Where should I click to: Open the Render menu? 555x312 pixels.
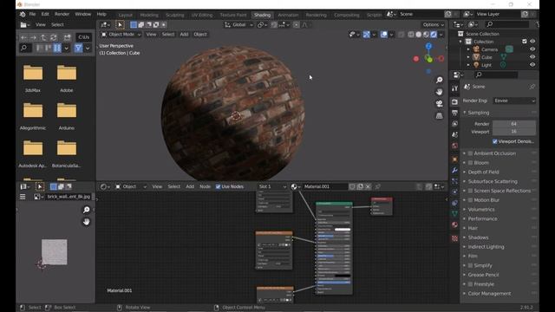click(62, 14)
